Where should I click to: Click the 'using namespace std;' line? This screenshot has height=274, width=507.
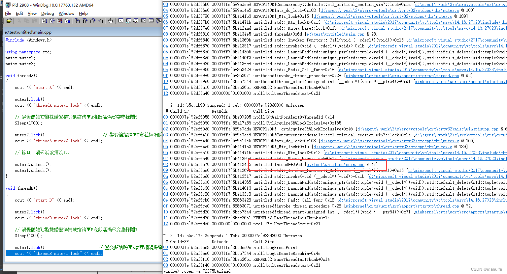[x=28, y=52]
